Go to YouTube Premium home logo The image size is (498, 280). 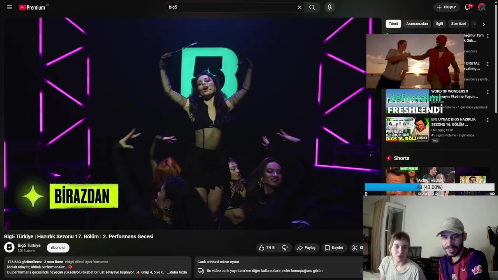[x=32, y=7]
